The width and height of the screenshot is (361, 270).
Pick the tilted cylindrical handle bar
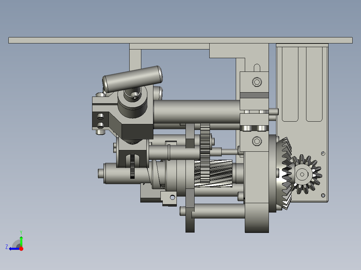tap(132, 79)
